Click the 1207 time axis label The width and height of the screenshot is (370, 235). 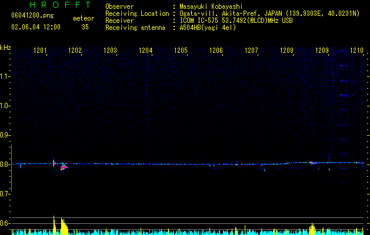tap(251, 51)
